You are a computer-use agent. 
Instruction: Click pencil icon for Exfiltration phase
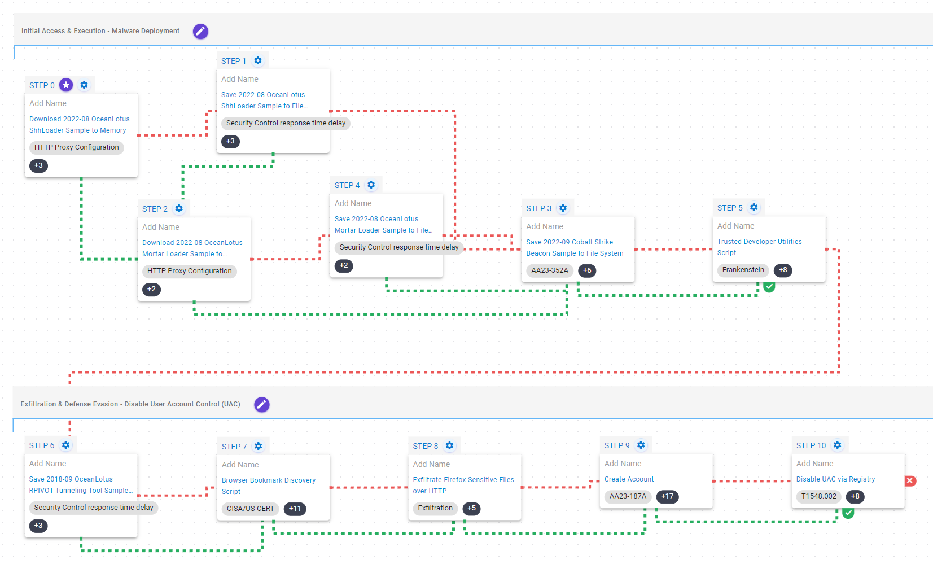261,404
